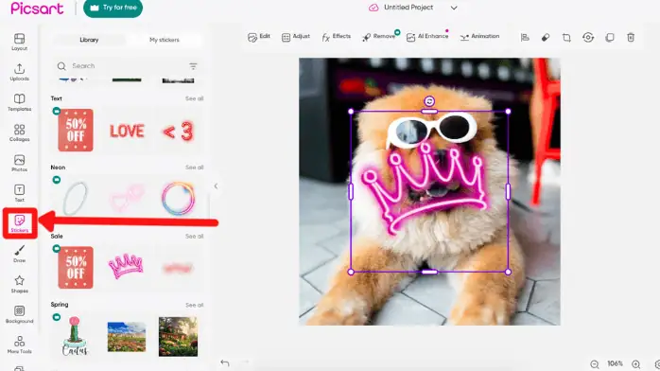Screen dimensions: 660x371
Task: Open the Effects menu
Action: [336, 37]
